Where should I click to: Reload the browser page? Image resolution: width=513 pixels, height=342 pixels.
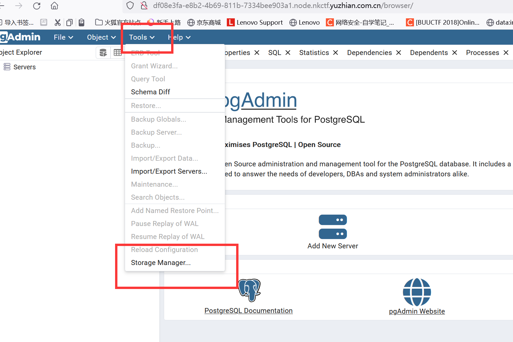pyautogui.click(x=37, y=6)
